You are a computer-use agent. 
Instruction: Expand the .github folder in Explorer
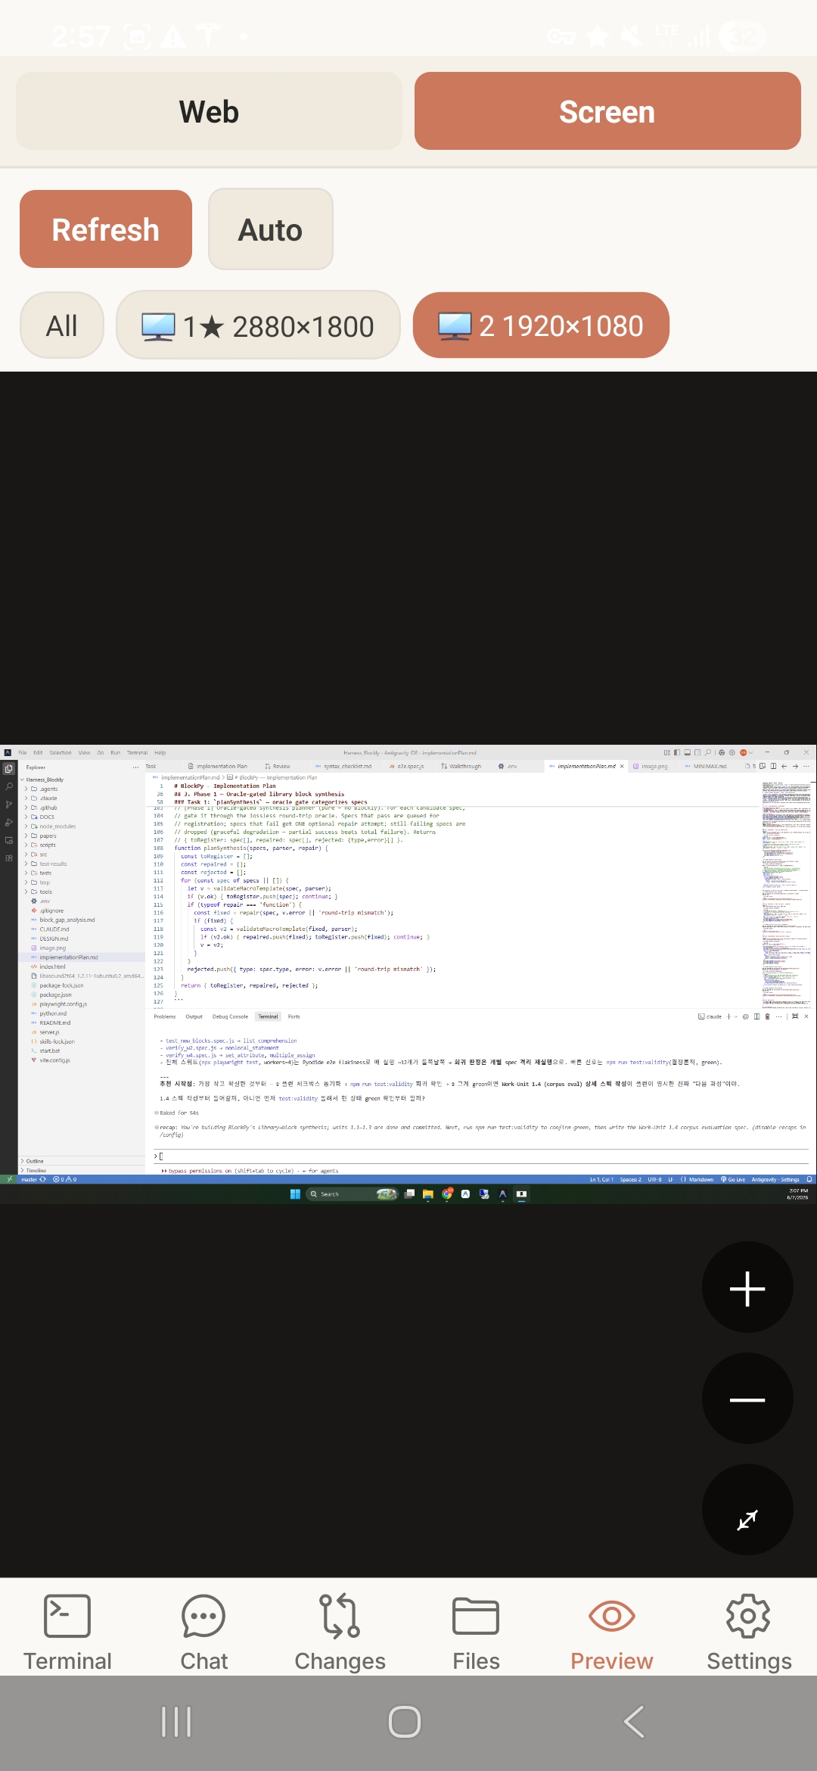[x=81, y=808]
